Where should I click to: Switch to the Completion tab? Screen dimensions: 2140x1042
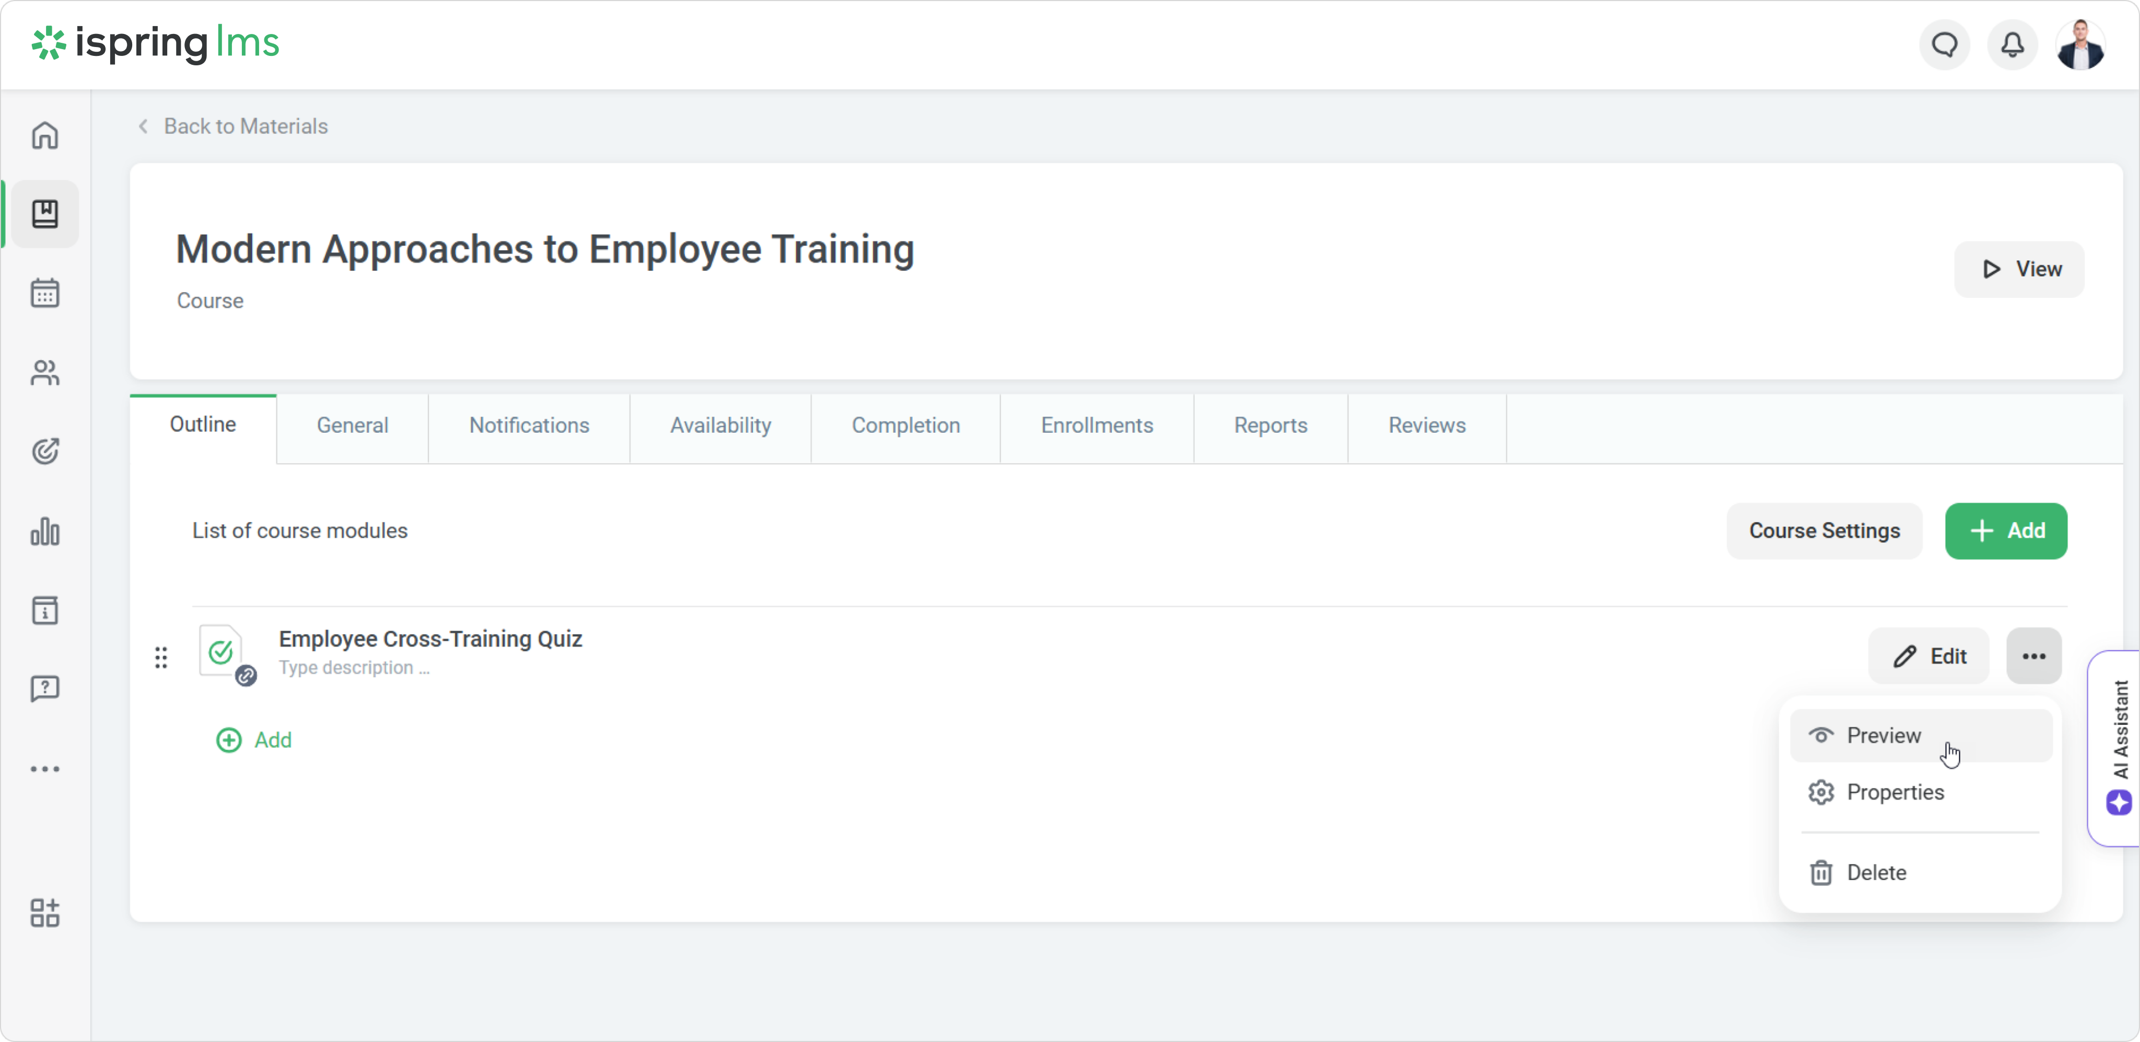click(x=905, y=425)
